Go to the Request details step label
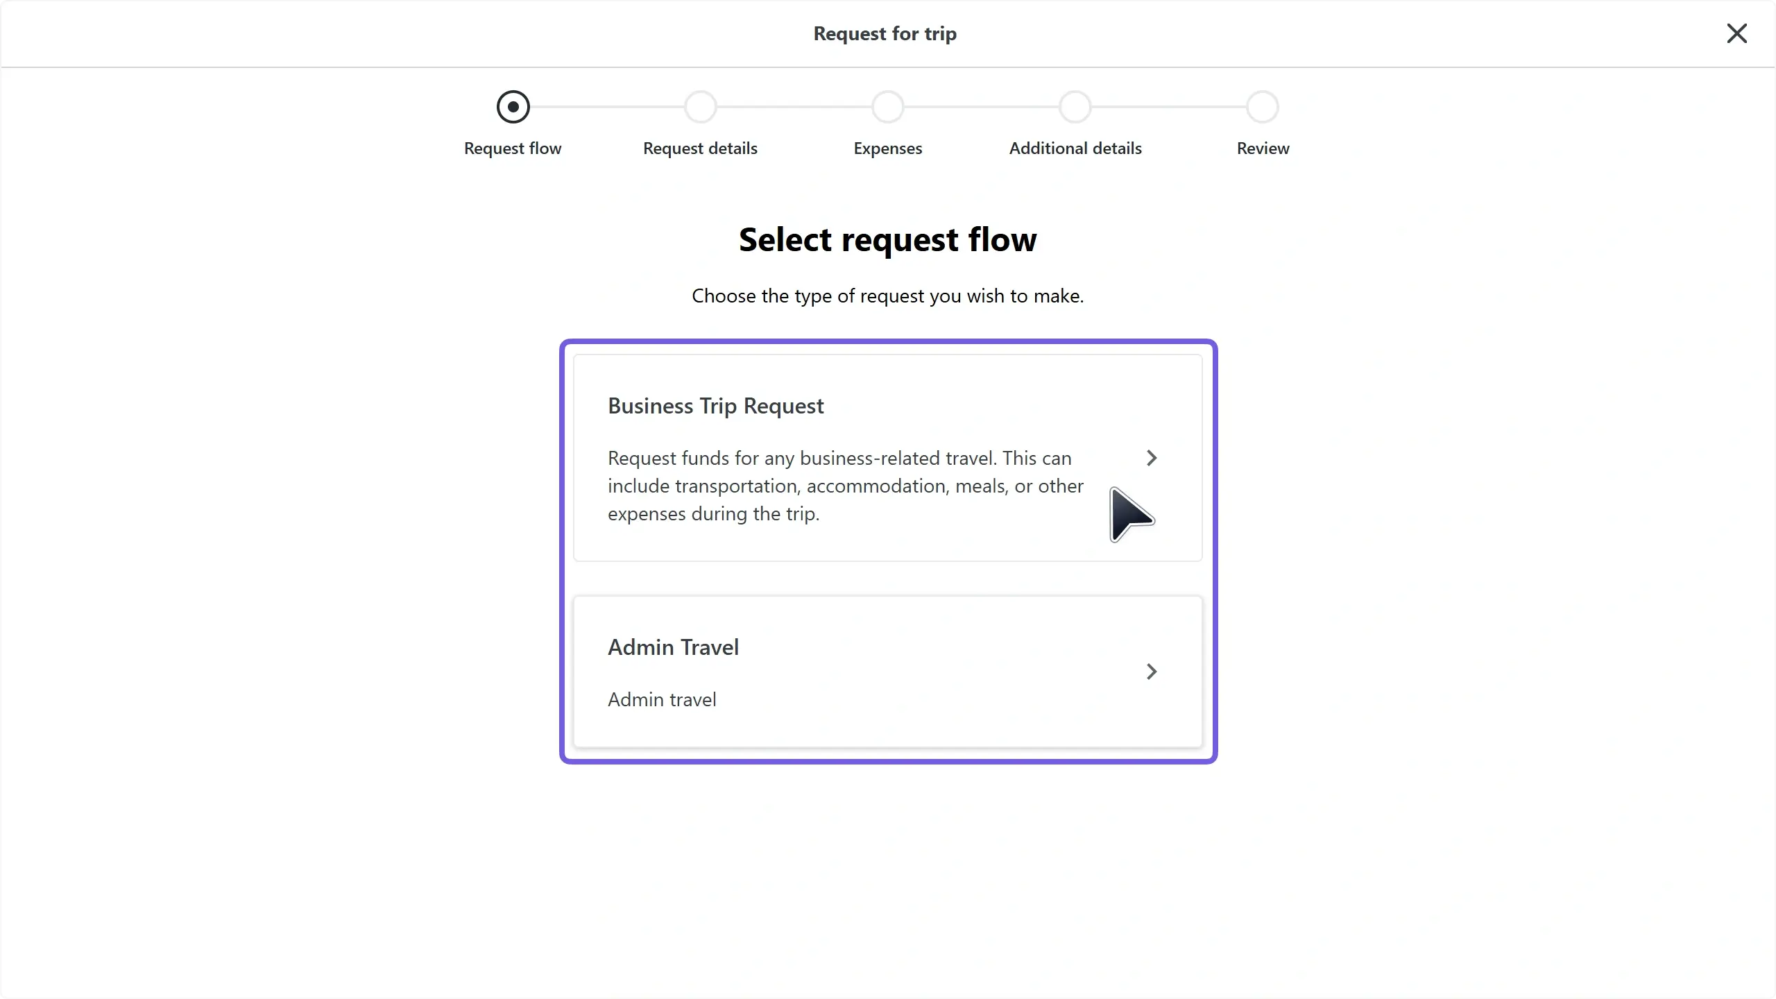Screen dimensions: 1776x999 pyautogui.click(x=700, y=148)
